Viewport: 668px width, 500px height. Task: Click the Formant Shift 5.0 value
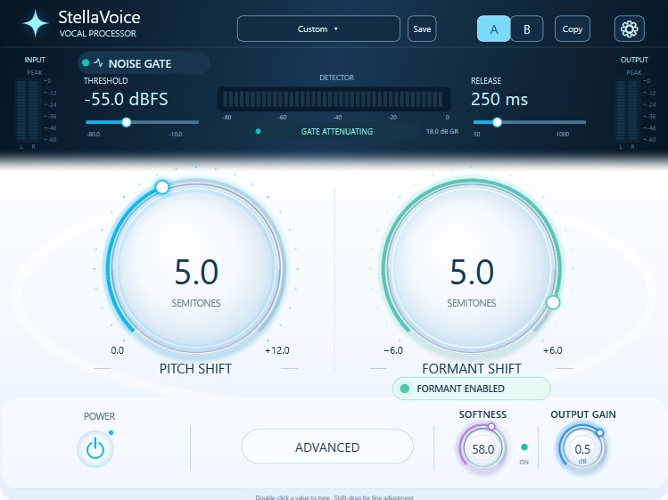472,272
